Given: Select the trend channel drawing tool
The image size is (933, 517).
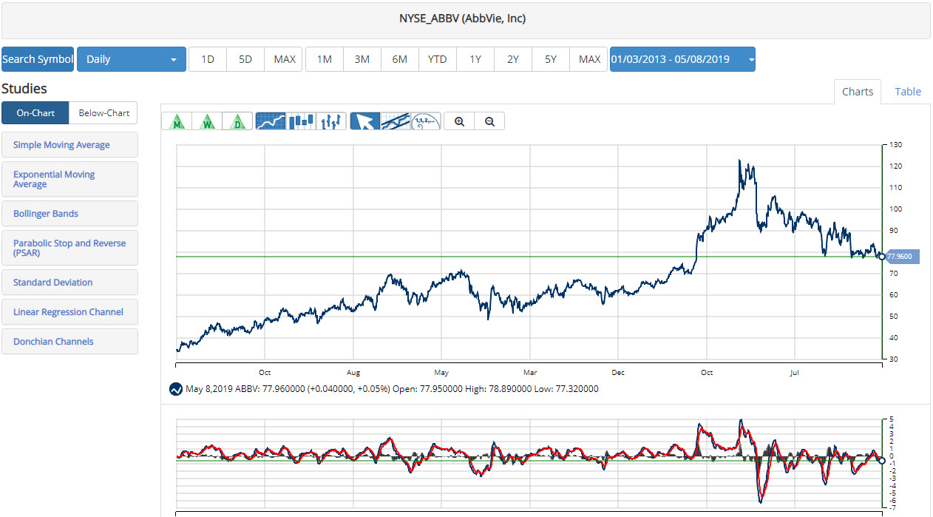Looking at the screenshot, I should tap(396, 121).
